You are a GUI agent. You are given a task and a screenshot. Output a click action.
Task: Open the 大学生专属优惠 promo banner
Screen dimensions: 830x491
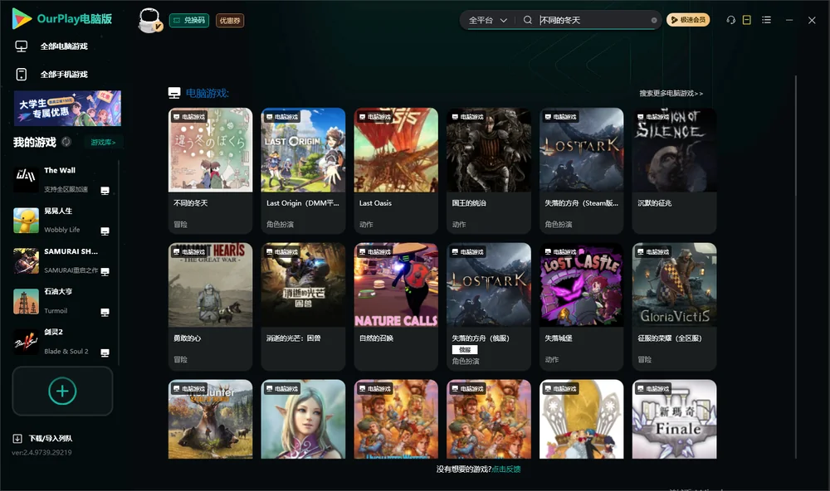(x=67, y=108)
